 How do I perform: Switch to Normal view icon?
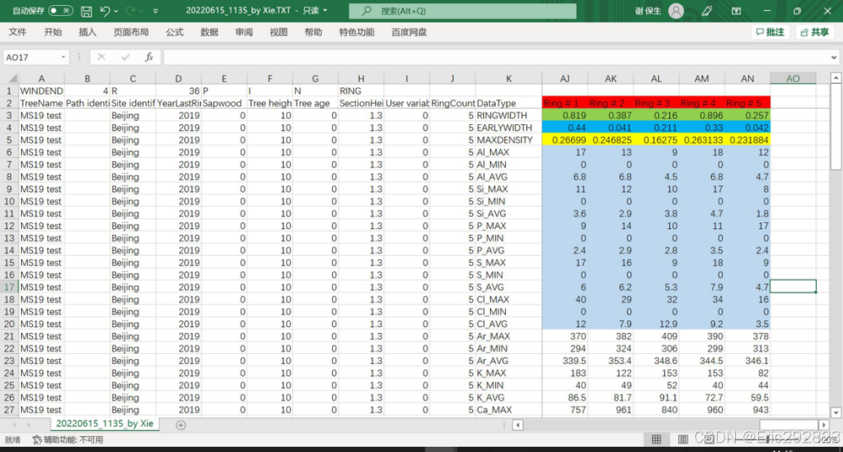click(x=656, y=440)
